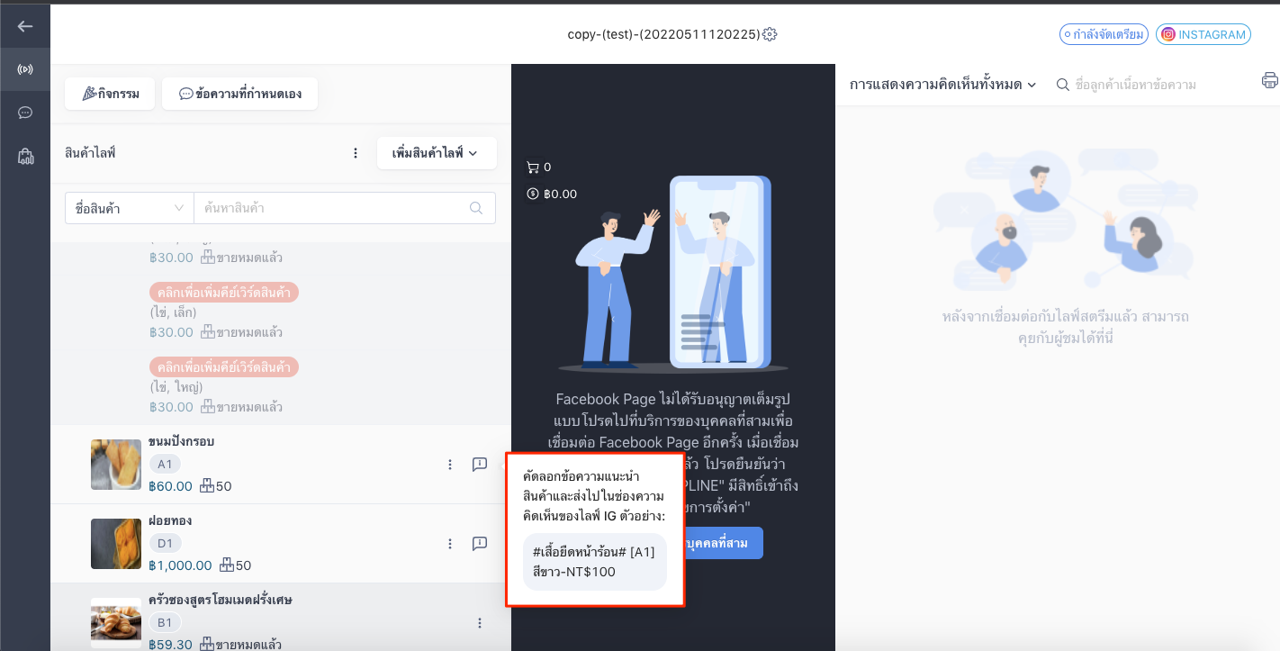Click the กำลังจัดเตรียม status badge

coord(1104,34)
